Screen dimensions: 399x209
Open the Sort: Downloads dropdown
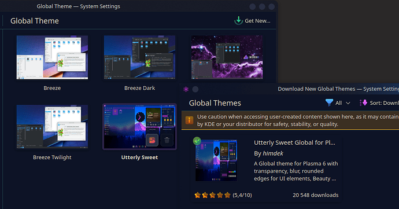pyautogui.click(x=379, y=102)
